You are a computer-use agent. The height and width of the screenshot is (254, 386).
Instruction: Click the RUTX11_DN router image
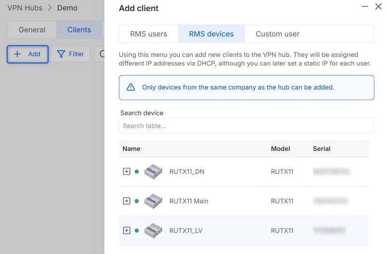(153, 171)
